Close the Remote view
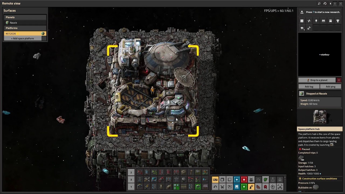The height and width of the screenshot is (194, 345). tap(340, 4)
